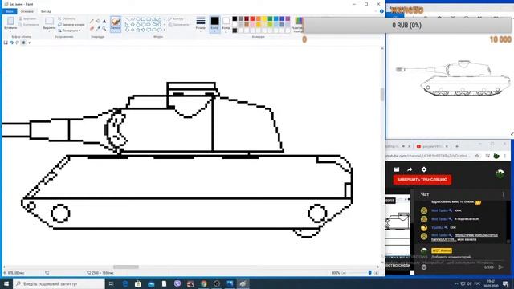Screen dimensions: 514x289
Task: Open the Windows Start menu
Action: [6, 283]
